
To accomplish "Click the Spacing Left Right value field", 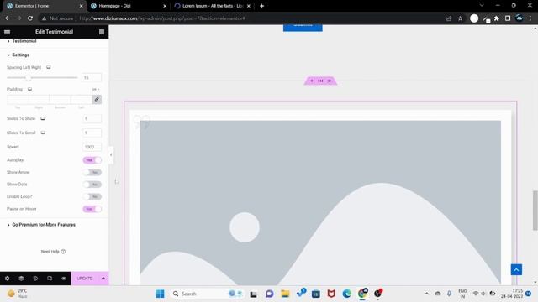I will 92,78.
